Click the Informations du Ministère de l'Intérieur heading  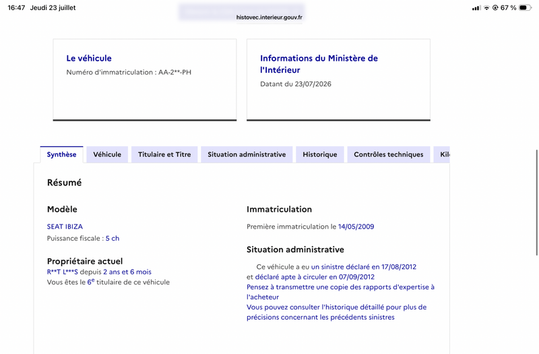[x=319, y=64]
